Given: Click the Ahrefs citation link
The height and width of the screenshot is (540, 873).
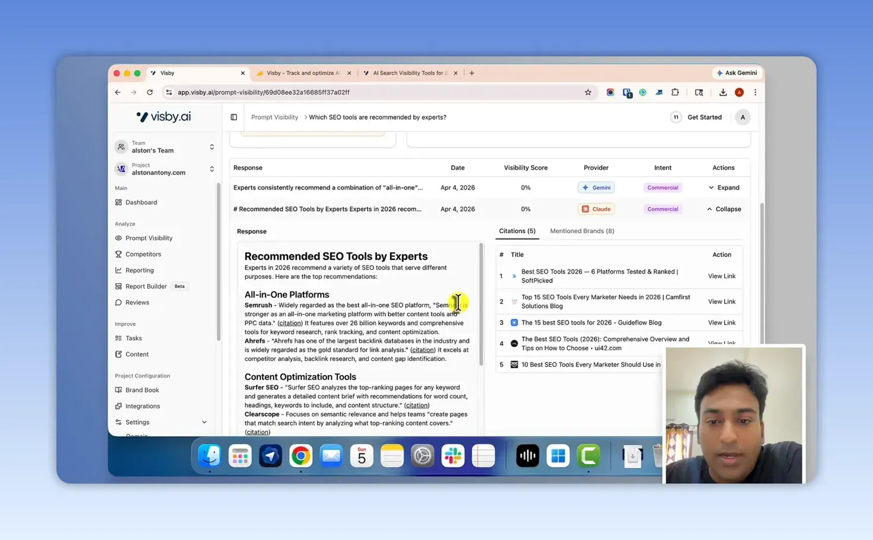Looking at the screenshot, I should [x=422, y=350].
